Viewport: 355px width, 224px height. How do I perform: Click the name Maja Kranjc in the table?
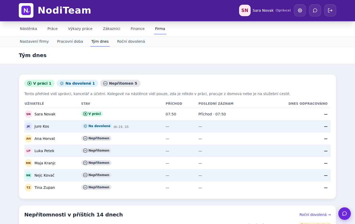click(x=45, y=163)
